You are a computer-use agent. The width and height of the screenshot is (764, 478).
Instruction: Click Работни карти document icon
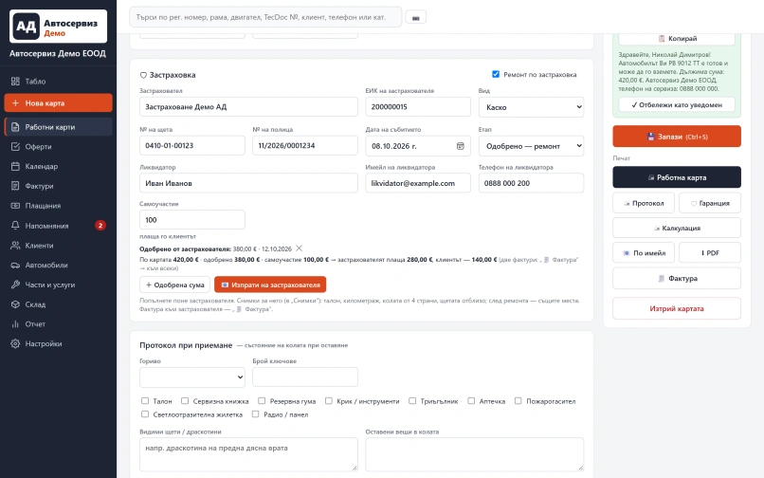pos(15,127)
